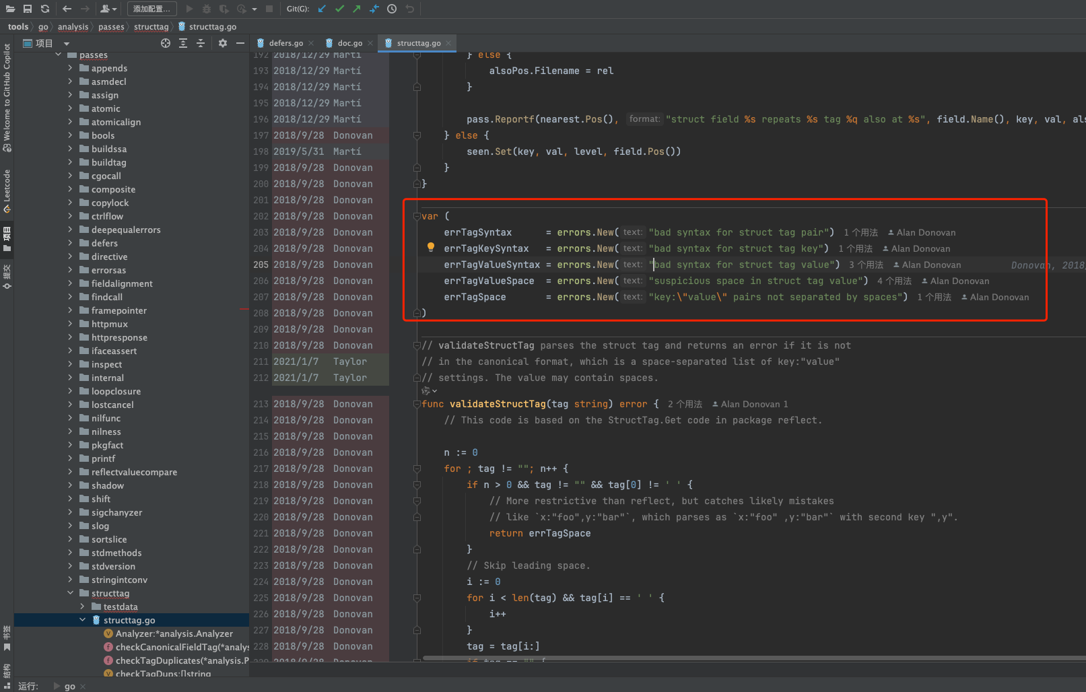Viewport: 1086px width, 692px height.
Task: Switch to the defers.go tab
Action: point(285,43)
